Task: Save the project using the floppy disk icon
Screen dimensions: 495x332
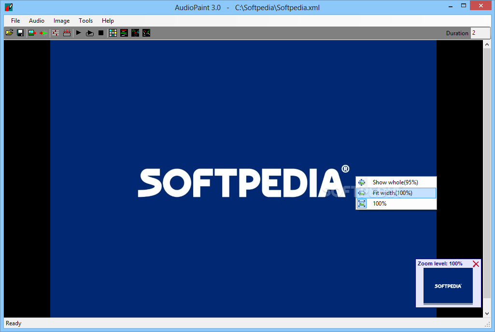Action: click(20, 33)
